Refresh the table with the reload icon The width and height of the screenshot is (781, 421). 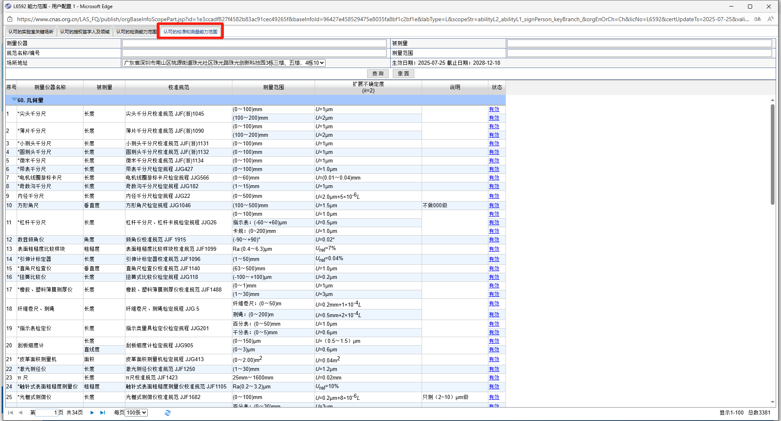point(167,412)
